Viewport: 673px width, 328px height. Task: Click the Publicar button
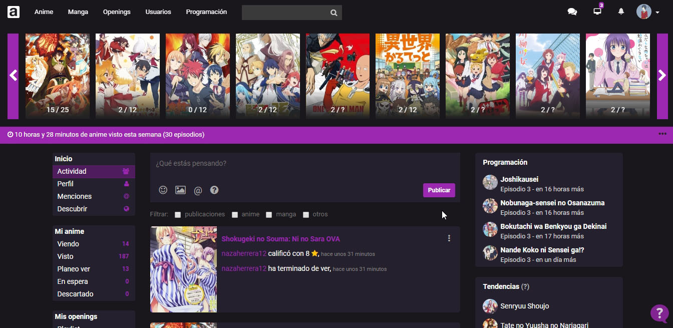(x=439, y=190)
